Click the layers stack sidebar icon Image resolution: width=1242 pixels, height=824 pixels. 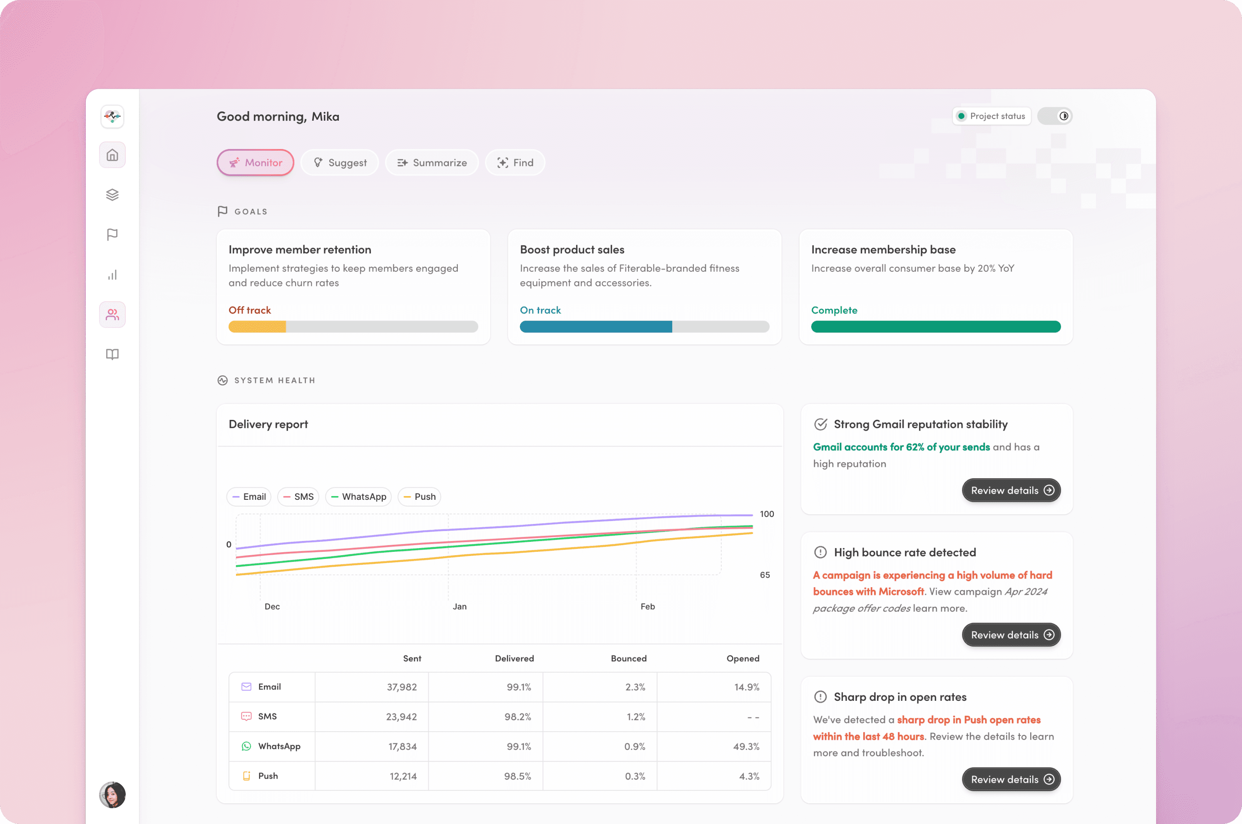point(112,195)
